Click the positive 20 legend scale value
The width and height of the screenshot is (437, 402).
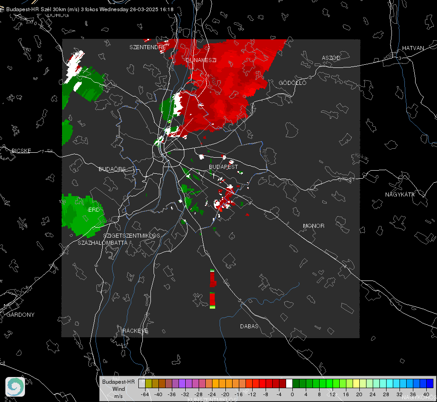point(359,394)
